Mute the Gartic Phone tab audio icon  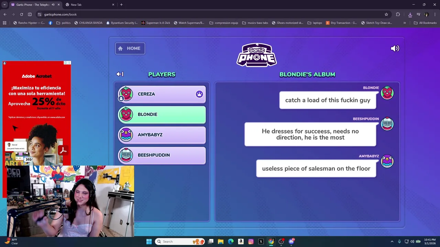(x=53, y=5)
